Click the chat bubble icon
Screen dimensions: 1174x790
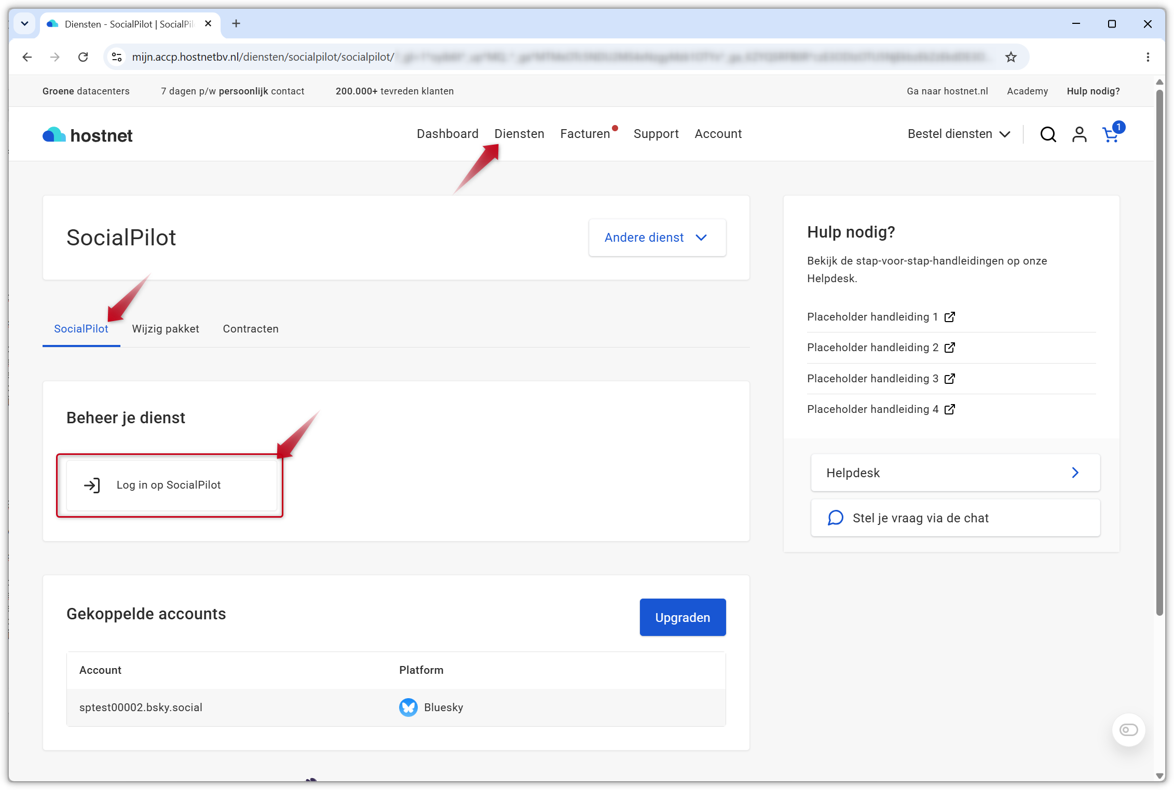[x=835, y=518]
